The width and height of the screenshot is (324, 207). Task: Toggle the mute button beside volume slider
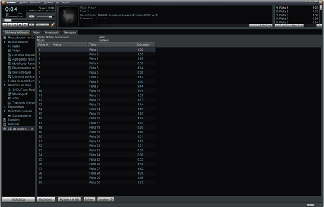pyautogui.click(x=32, y=17)
